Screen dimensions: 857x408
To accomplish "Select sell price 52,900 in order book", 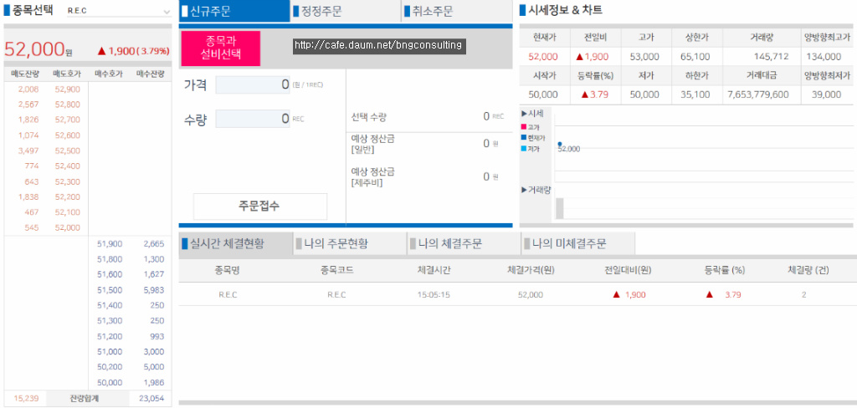I will pyautogui.click(x=68, y=89).
